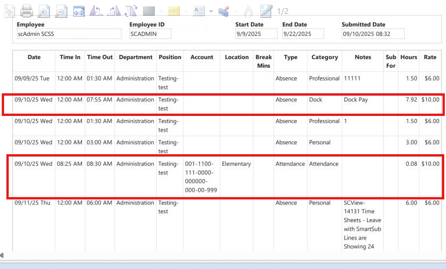Zoom in with the magnifier plus icon
Screen dimensions: 446x269
44,11
